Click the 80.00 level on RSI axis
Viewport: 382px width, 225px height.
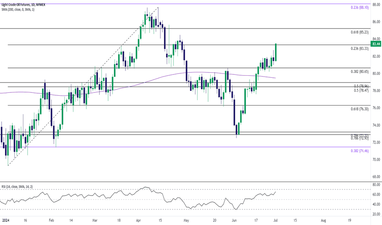click(376, 184)
